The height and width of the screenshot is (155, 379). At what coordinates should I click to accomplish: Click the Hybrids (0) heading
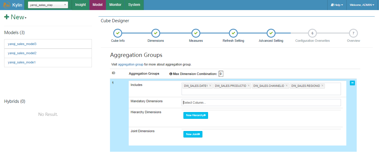(x=15, y=101)
